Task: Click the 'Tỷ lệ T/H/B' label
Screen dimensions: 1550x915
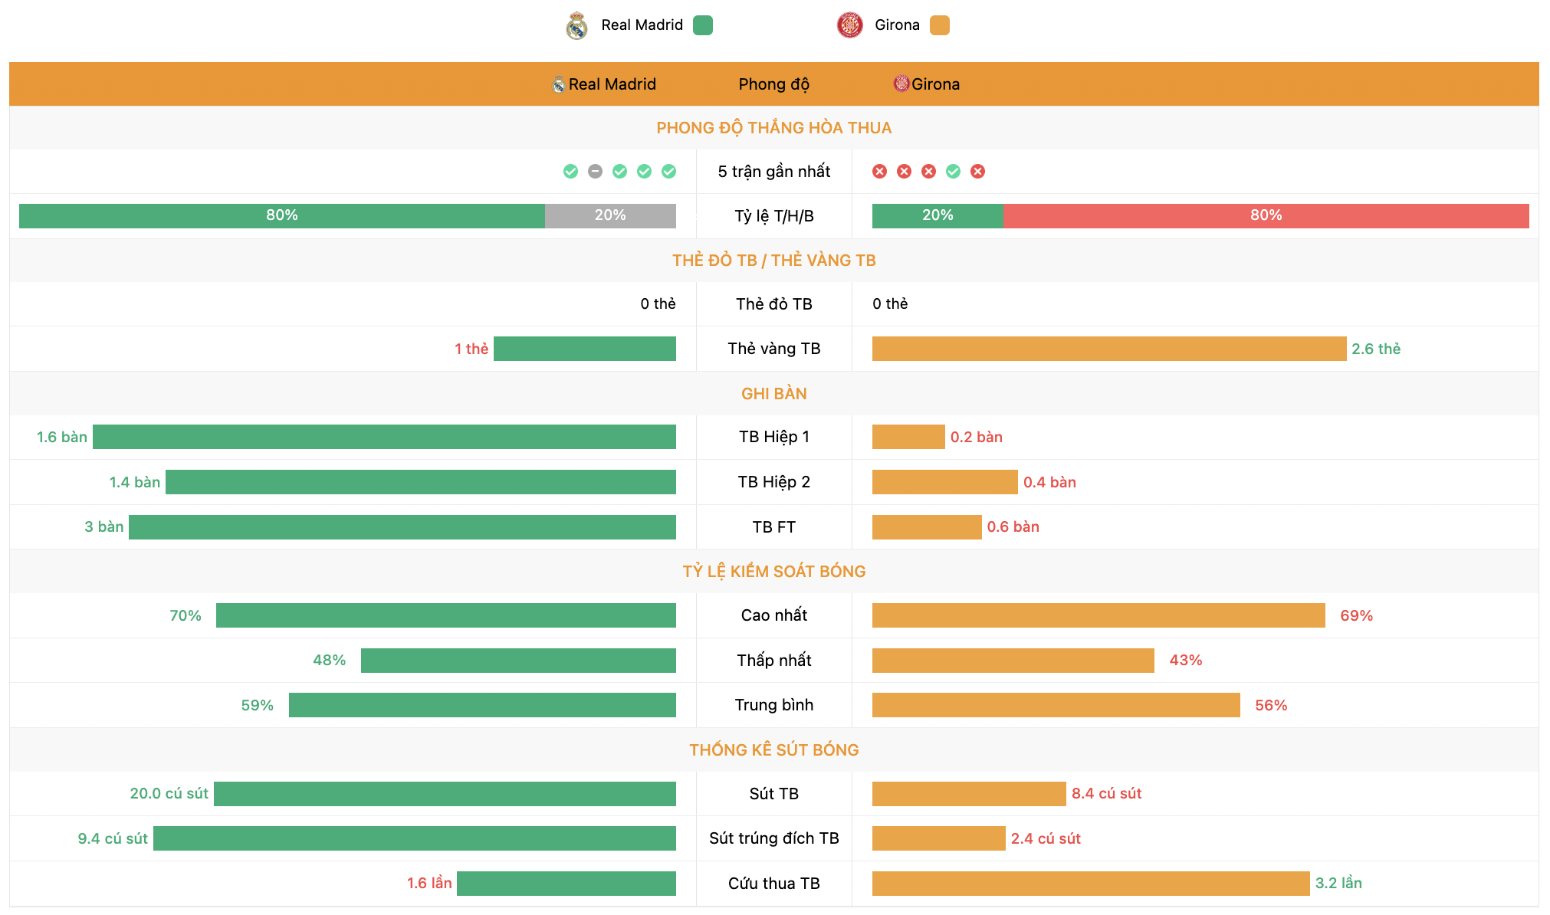Action: coord(773,216)
